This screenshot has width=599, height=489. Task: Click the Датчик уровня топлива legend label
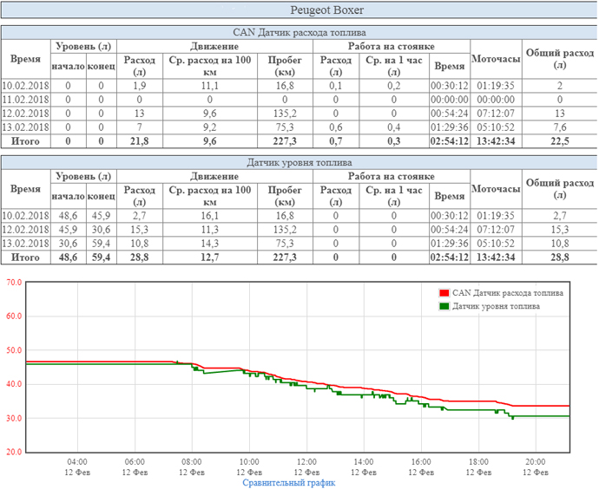pos(496,307)
